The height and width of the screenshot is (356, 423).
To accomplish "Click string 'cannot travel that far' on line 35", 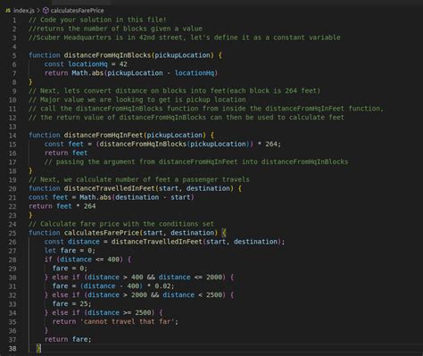I will pos(128,322).
